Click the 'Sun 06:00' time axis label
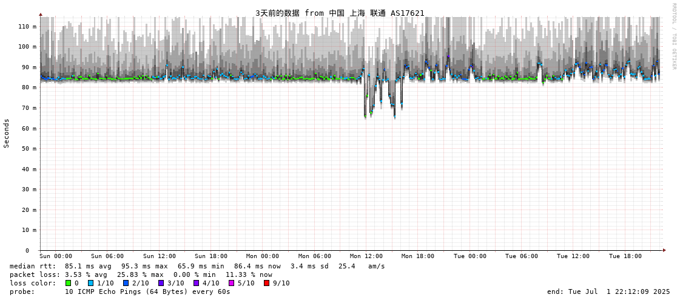The width and height of the screenshot is (680, 300). pyautogui.click(x=107, y=256)
